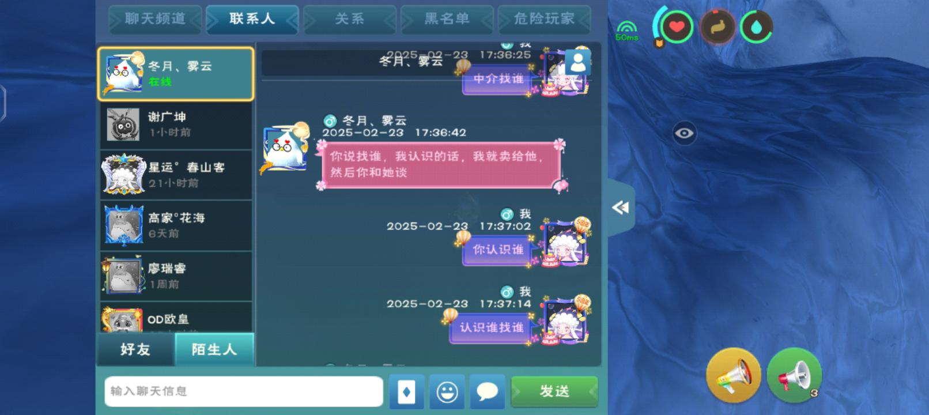Screen dimensions: 929x415
Task: Open the 危险玩家 tab
Action: (x=545, y=19)
